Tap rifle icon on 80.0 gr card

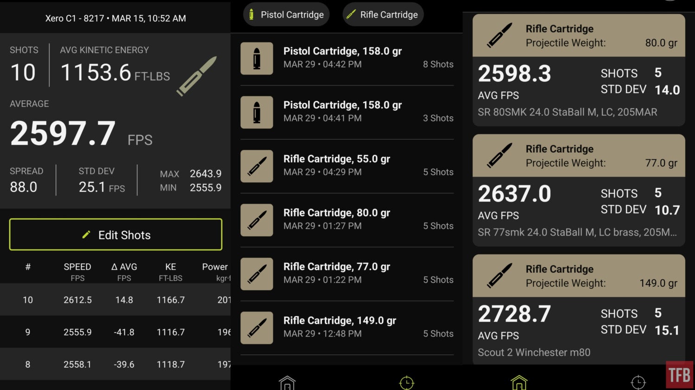(x=499, y=36)
